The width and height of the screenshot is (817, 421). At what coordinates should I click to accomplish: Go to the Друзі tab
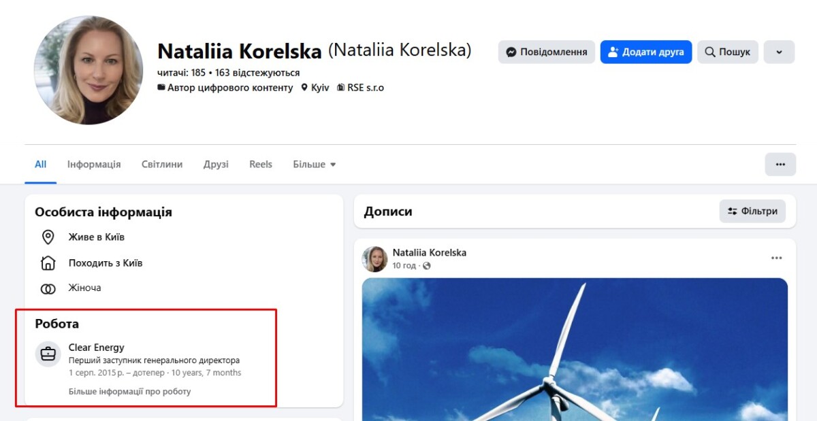pyautogui.click(x=216, y=165)
